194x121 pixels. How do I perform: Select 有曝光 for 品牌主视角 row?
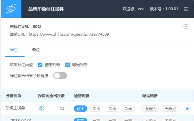[x=151, y=109]
